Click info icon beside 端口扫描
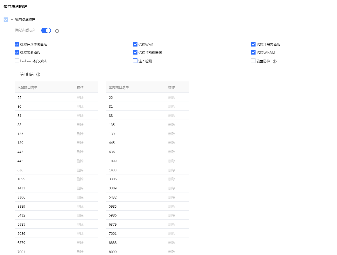337x255 pixels. [x=38, y=74]
